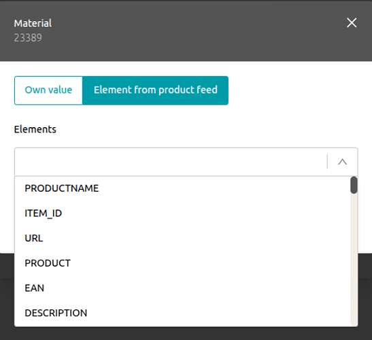Select EAN in the dropdown list
372x340 pixels.
[182, 288]
